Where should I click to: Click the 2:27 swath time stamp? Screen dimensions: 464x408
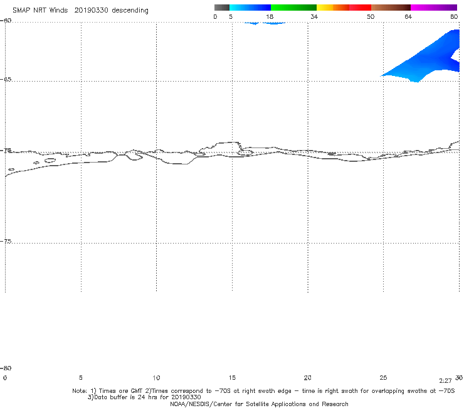(x=445, y=381)
